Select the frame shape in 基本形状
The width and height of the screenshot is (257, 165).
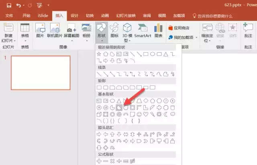tap(133, 108)
